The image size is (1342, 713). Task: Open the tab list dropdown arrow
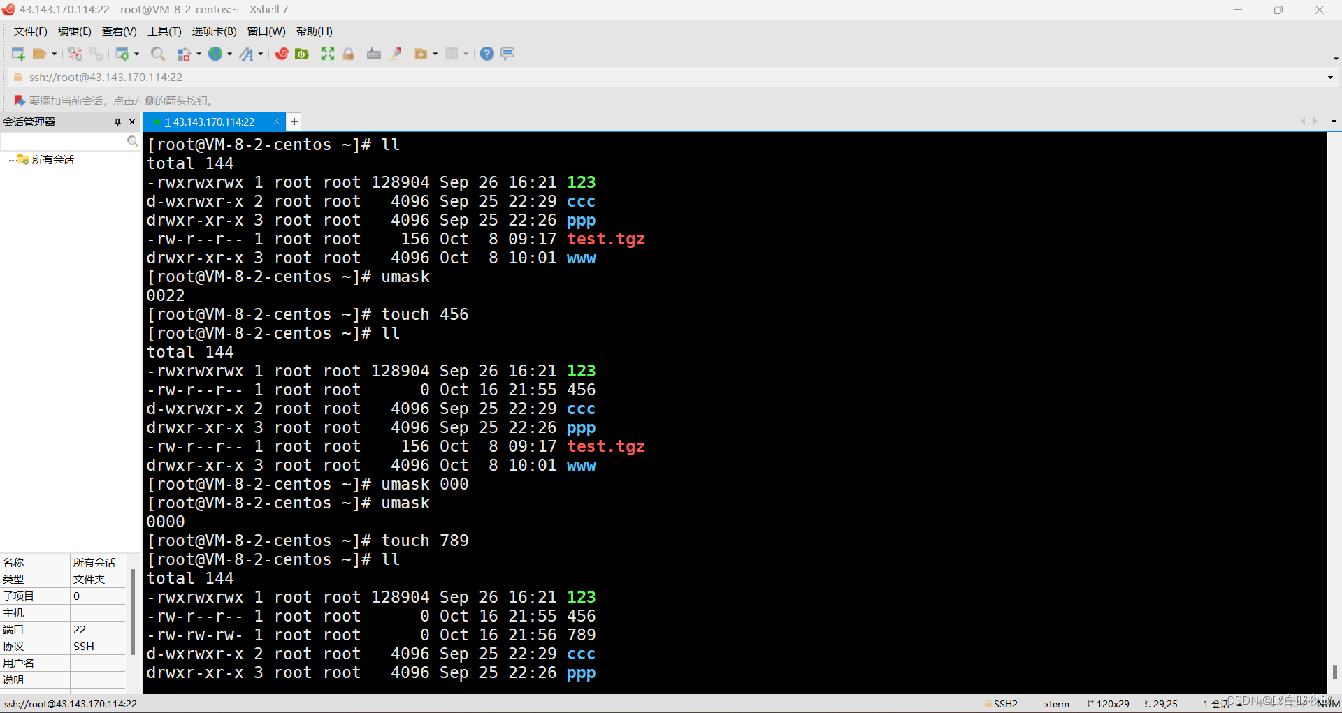(1334, 122)
